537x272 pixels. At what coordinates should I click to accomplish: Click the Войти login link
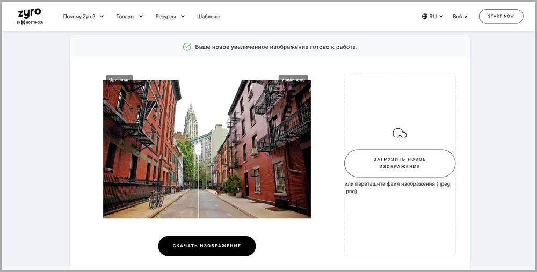tap(460, 17)
